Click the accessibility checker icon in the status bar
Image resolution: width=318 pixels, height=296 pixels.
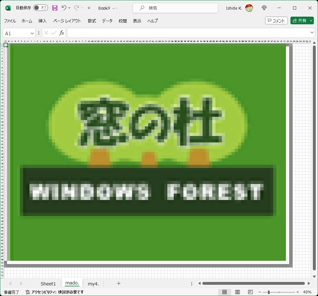28,292
